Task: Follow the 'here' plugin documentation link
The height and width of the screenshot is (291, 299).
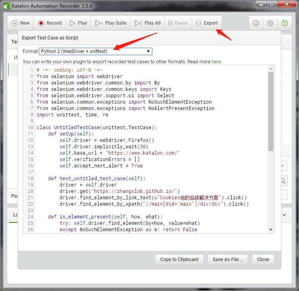Action: [216, 62]
